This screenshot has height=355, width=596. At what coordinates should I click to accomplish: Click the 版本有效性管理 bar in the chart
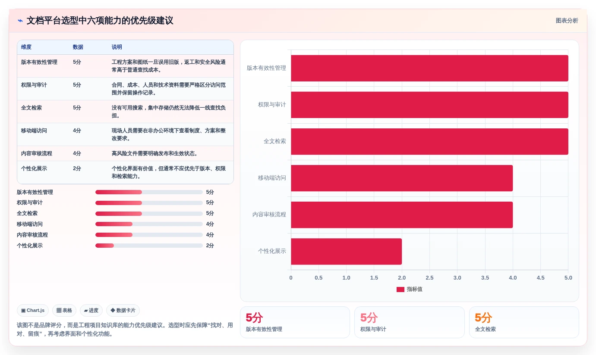429,68
